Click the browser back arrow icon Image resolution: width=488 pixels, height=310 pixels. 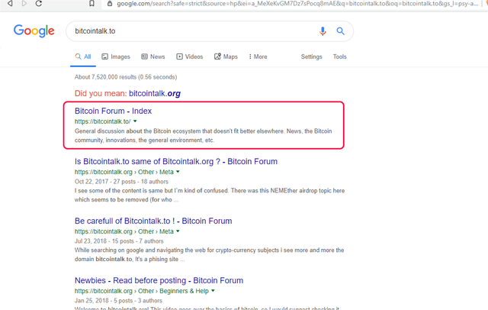[x=10, y=3]
